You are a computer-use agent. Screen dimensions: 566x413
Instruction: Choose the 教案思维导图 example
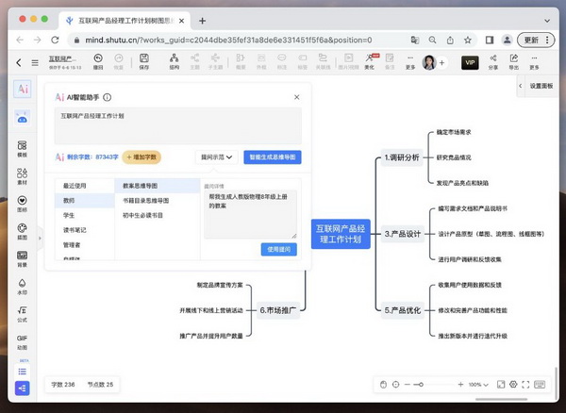[x=157, y=186]
